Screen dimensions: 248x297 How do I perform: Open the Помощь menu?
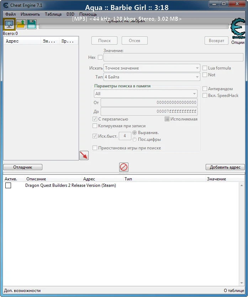click(88, 14)
